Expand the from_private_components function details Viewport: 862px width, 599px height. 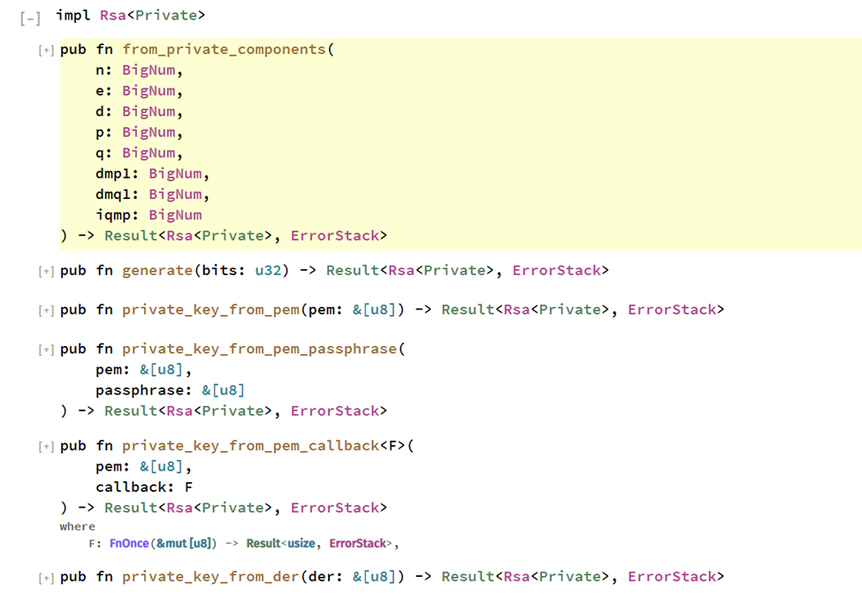pos(45,50)
